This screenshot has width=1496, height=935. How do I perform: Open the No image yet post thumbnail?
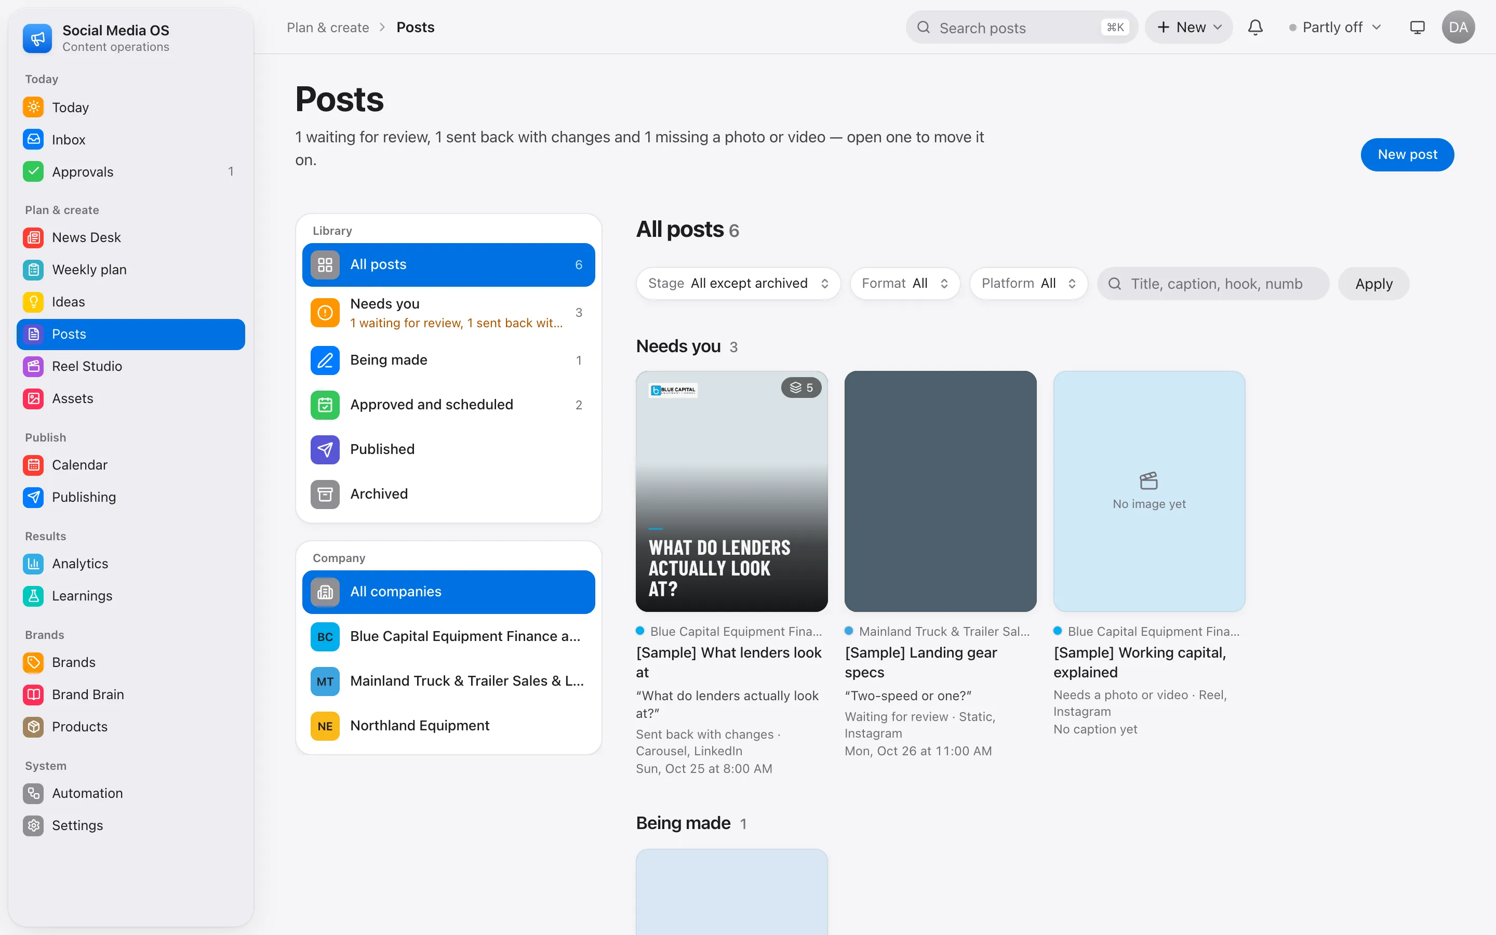point(1148,491)
